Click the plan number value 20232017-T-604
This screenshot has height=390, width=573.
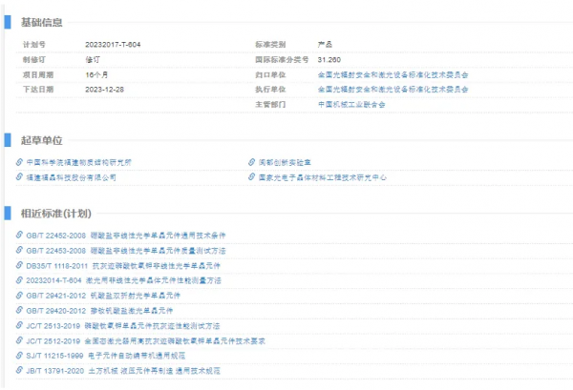pyautogui.click(x=114, y=44)
